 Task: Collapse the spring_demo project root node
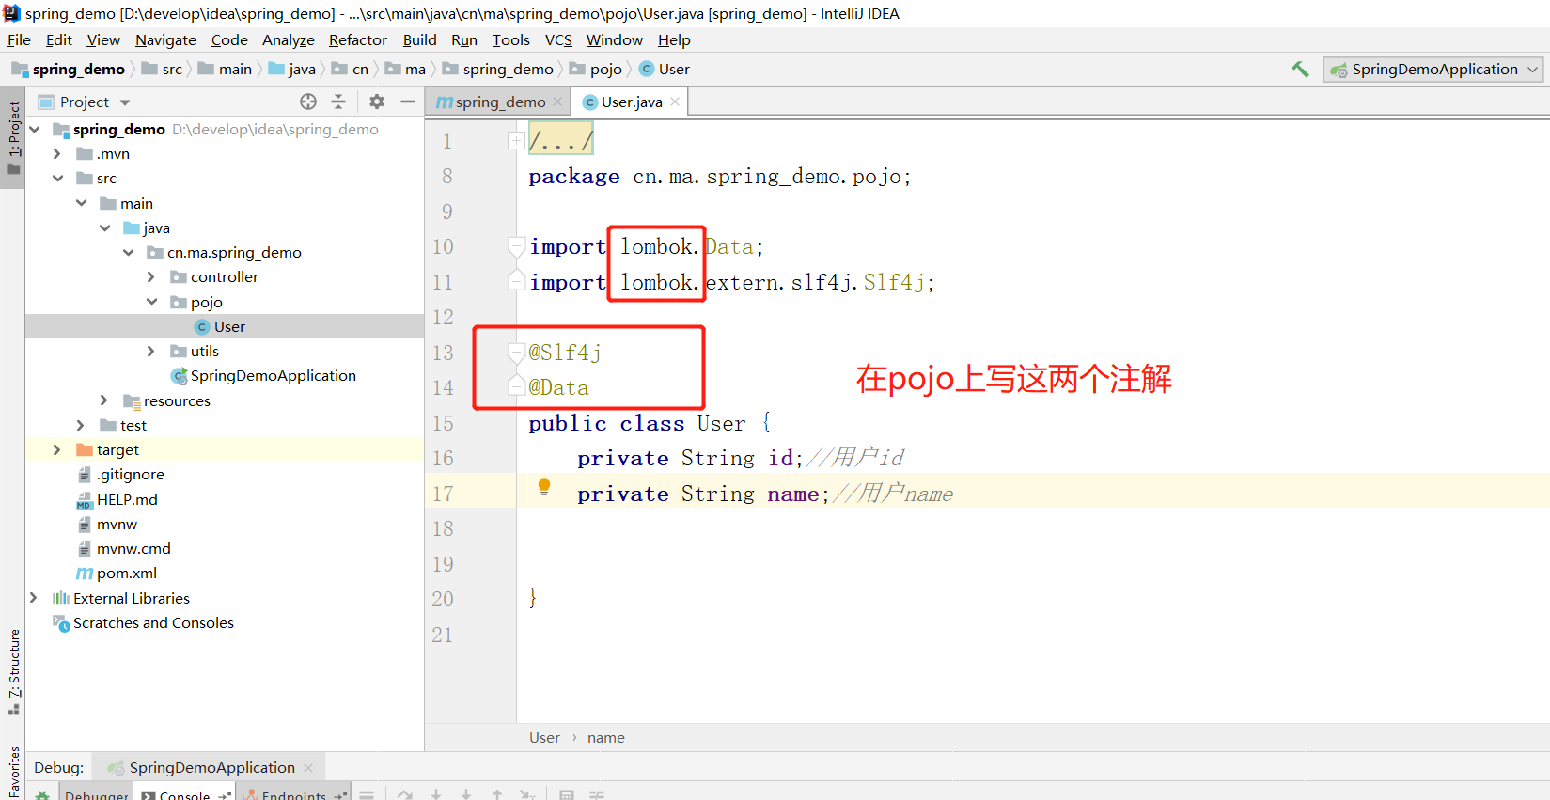(35, 129)
